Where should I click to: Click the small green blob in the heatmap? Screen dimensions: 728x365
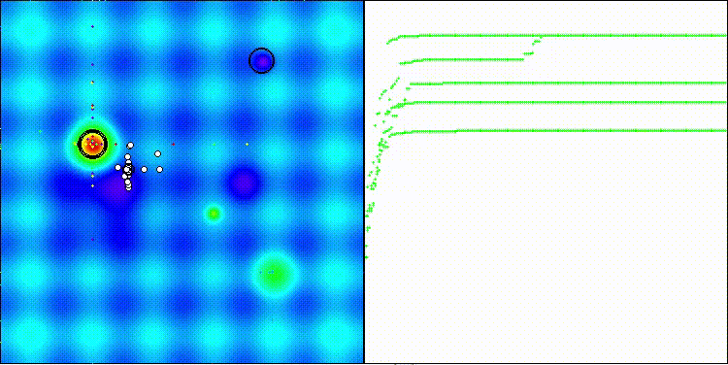[x=214, y=214]
